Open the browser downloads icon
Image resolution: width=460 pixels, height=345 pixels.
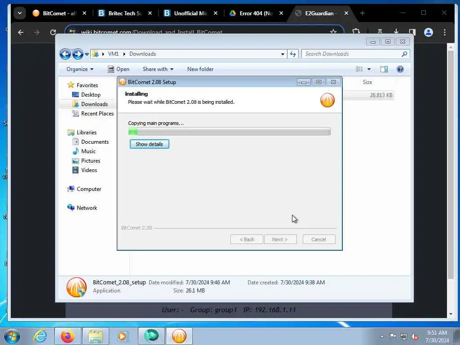[396, 32]
